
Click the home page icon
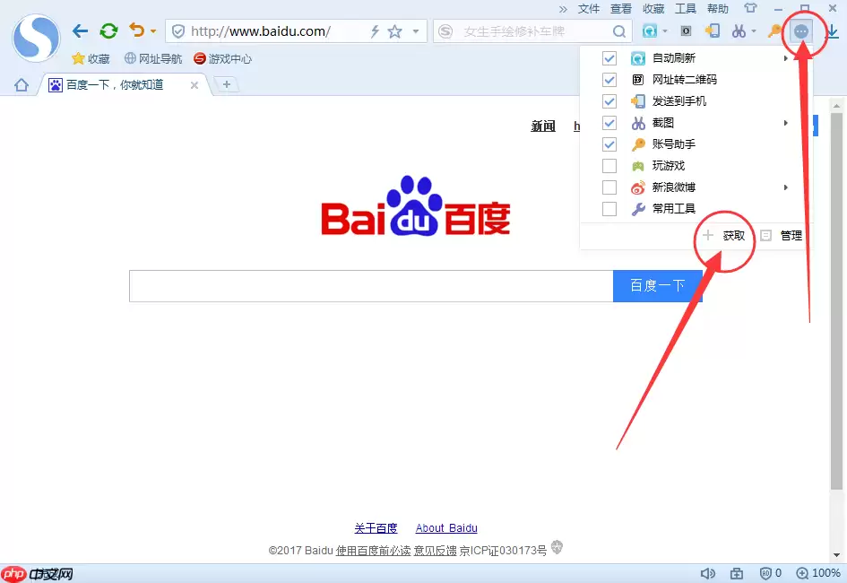click(x=22, y=85)
